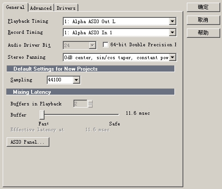Open the Record Timing dropdown arrow

click(x=172, y=32)
